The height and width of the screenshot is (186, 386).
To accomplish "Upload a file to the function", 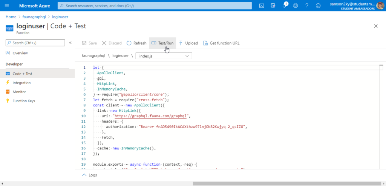I will (188, 43).
